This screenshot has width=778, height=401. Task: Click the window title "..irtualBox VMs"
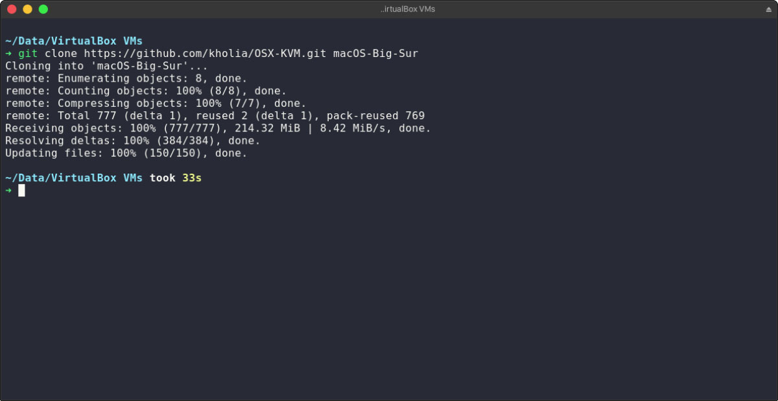408,9
